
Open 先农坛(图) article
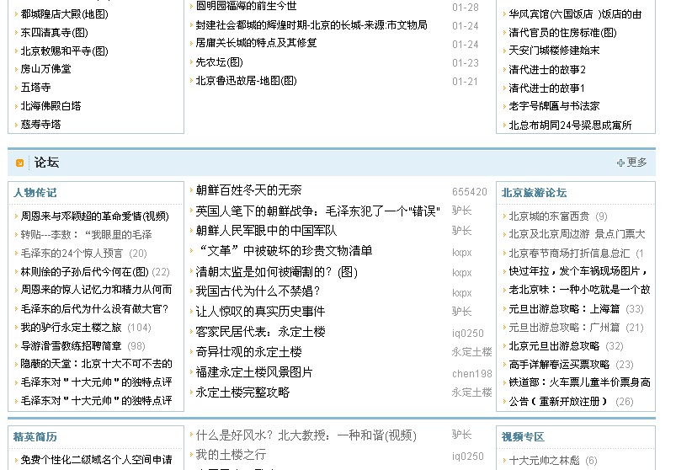point(220,62)
